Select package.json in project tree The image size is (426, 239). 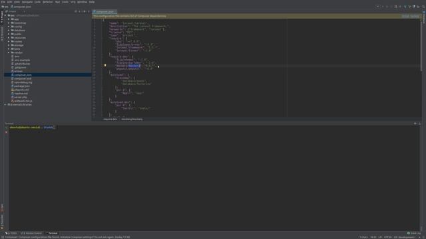pyautogui.click(x=22, y=86)
